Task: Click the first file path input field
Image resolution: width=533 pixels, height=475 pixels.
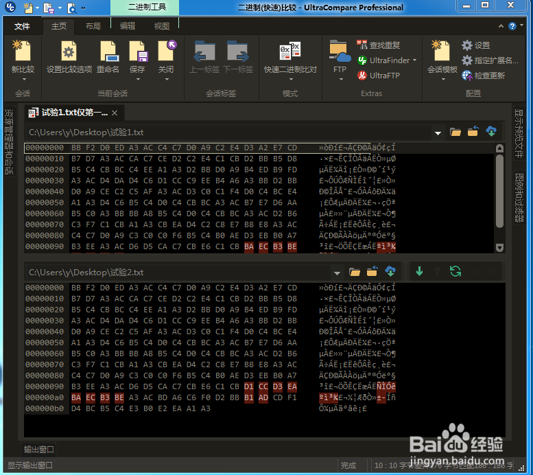Action: (x=226, y=132)
